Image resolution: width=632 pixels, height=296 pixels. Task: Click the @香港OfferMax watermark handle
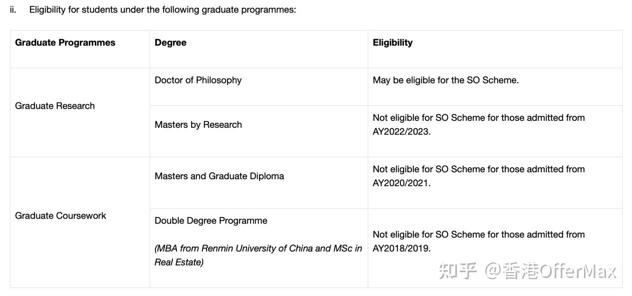(551, 271)
